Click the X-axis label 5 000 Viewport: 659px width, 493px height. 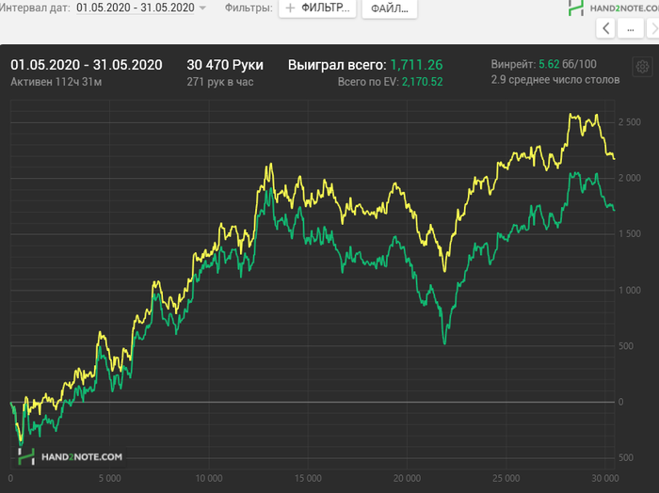(x=110, y=478)
